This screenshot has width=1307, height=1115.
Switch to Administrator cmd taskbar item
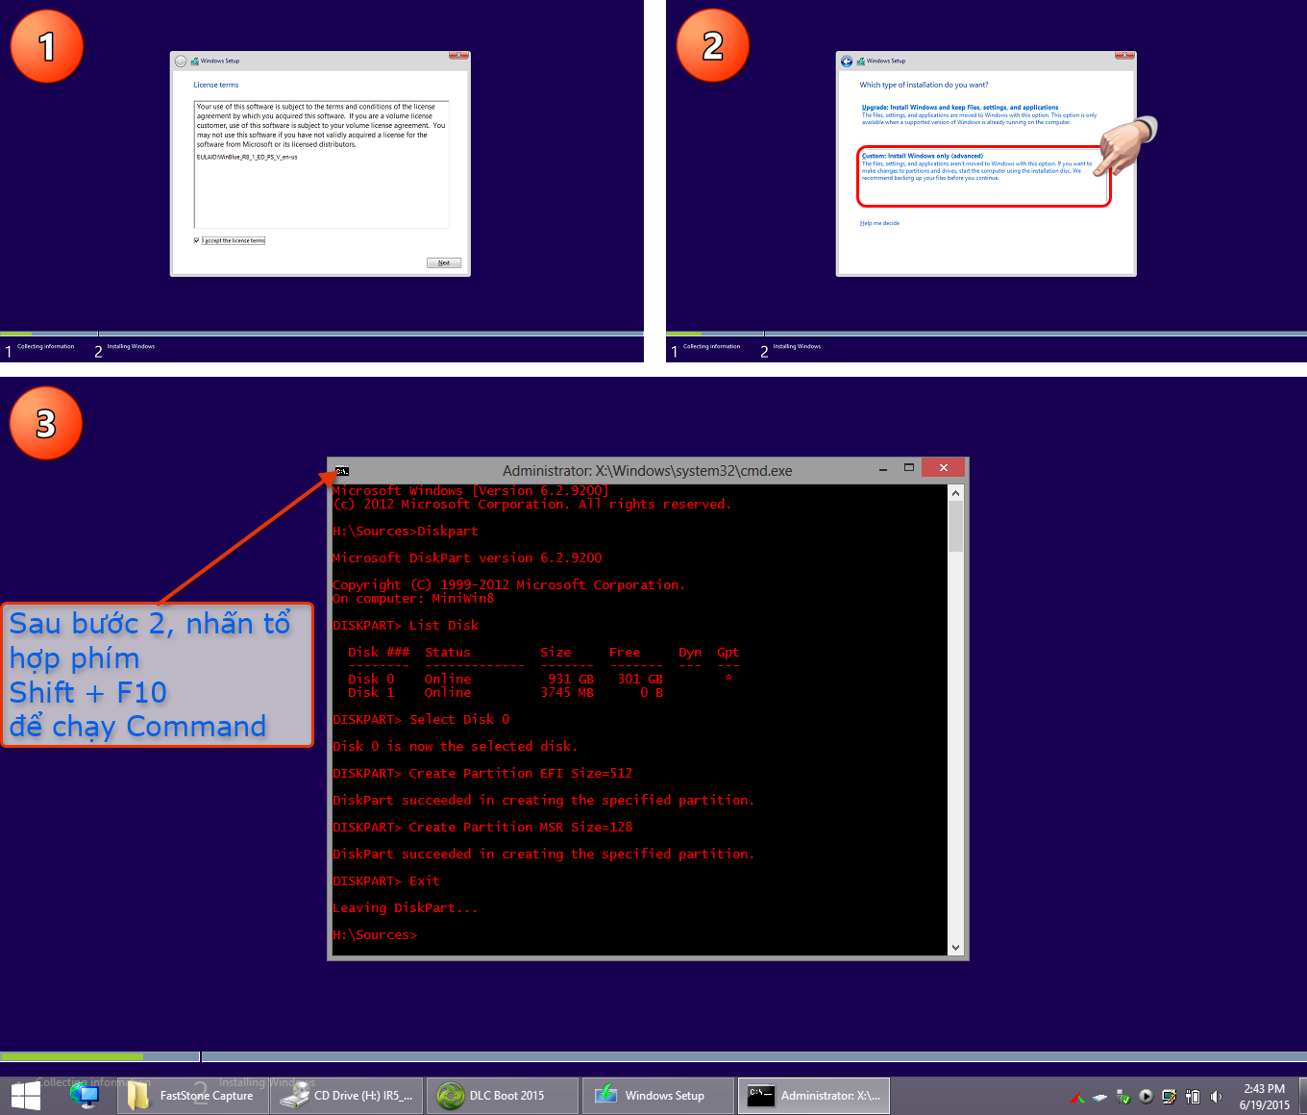tap(814, 1096)
